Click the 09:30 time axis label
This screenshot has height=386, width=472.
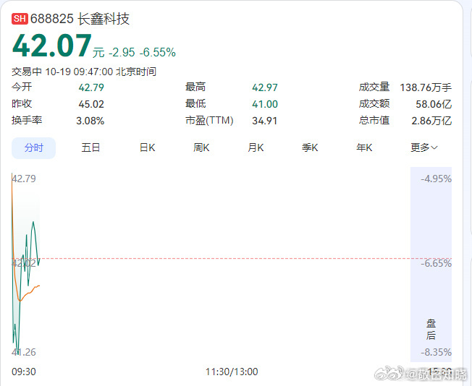pos(24,372)
